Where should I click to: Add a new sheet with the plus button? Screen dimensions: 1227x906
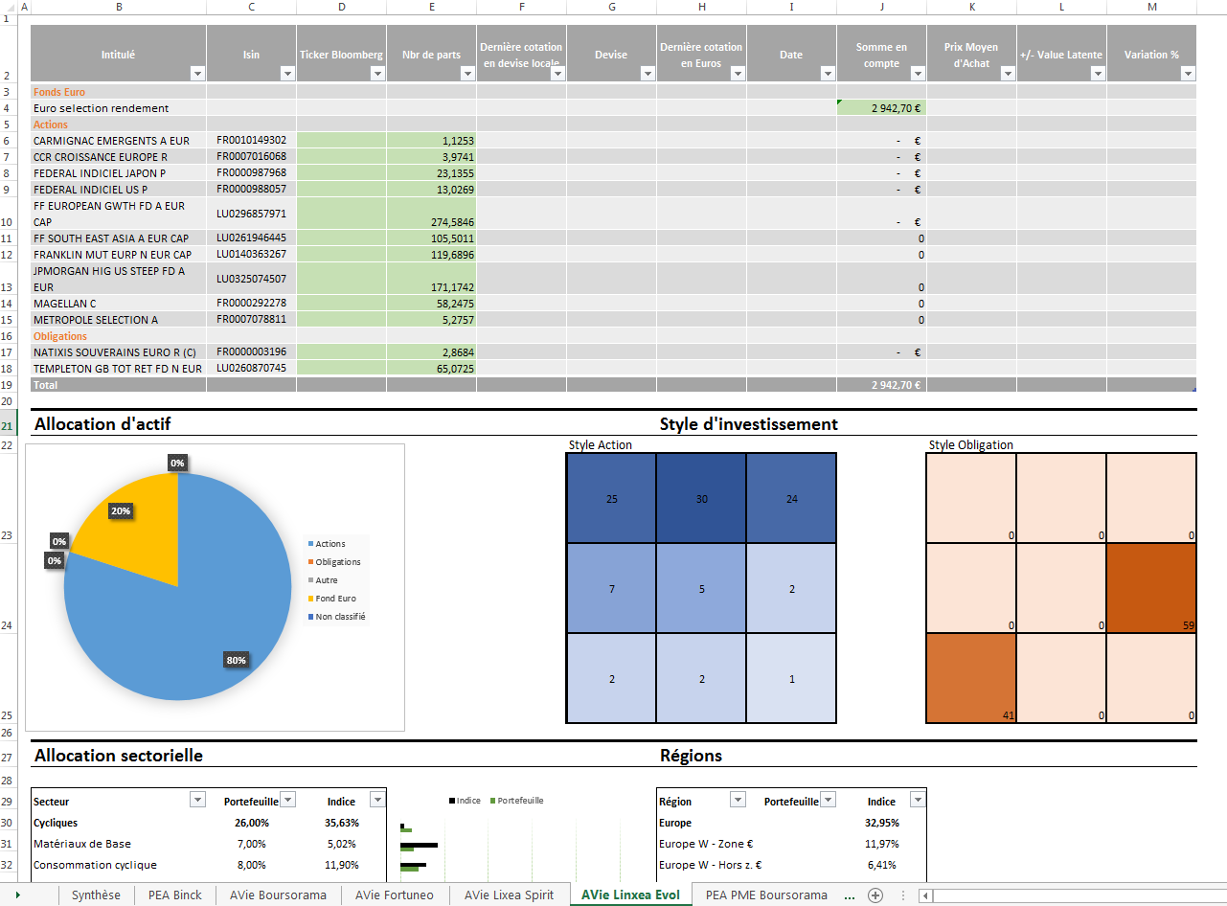point(875,895)
